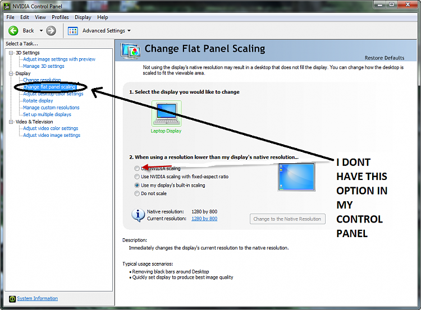The height and width of the screenshot is (310, 421).
Task: Click the Laptop Display label
Action: point(166,131)
